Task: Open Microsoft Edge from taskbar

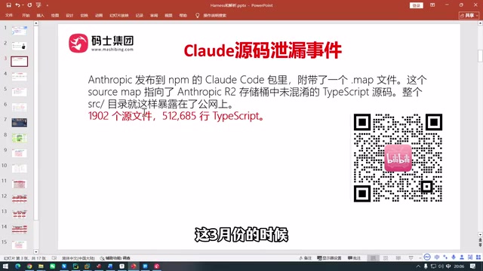Action: pyautogui.click(x=17, y=266)
